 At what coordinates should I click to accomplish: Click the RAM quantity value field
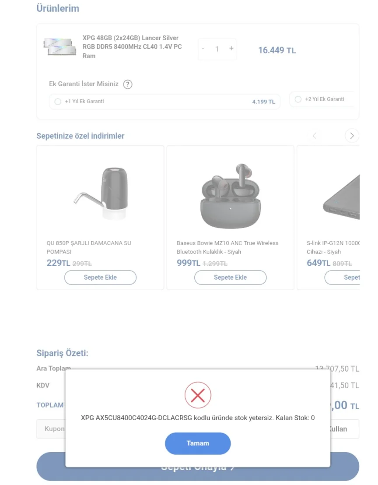coord(217,49)
